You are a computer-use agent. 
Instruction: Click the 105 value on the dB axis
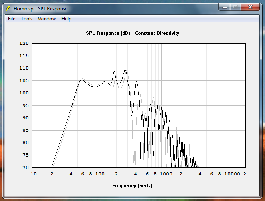point(24,80)
